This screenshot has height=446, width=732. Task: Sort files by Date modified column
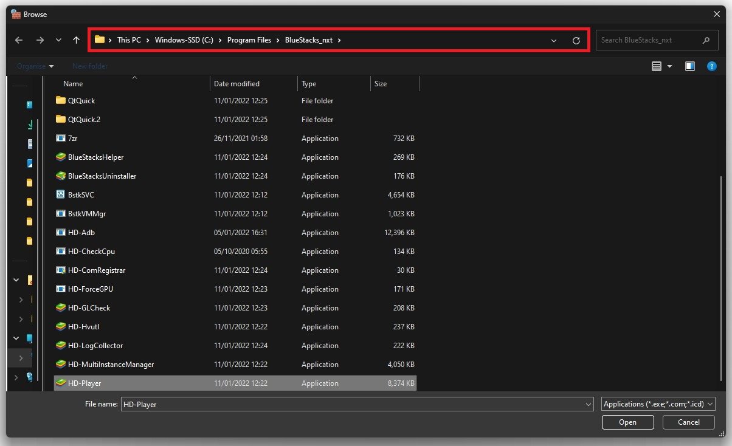(237, 84)
